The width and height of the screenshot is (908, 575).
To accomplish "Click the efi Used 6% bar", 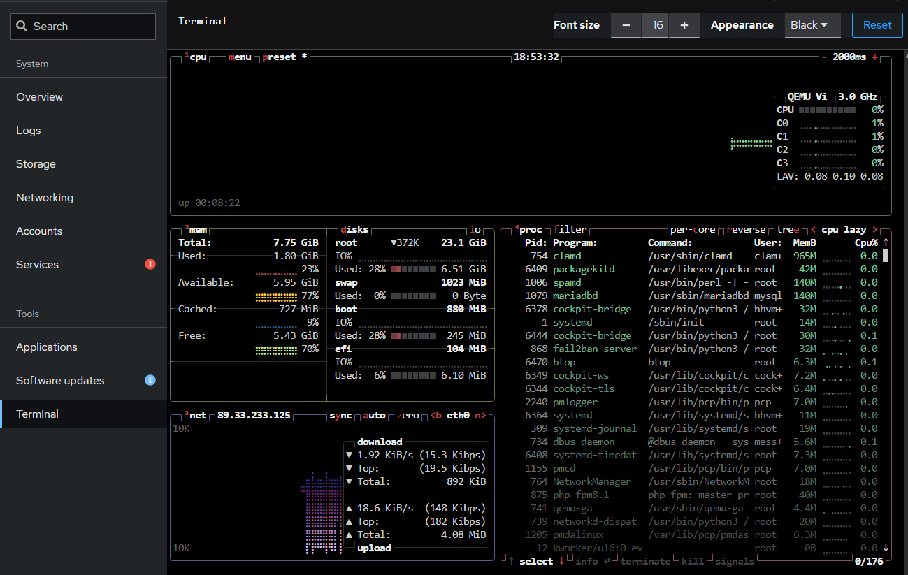I will point(412,376).
